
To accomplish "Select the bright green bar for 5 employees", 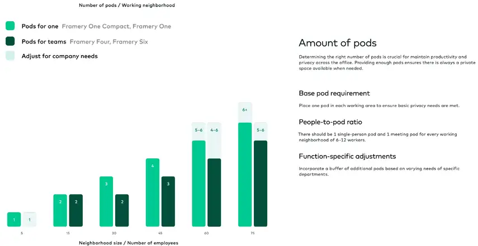I will 14,220.
